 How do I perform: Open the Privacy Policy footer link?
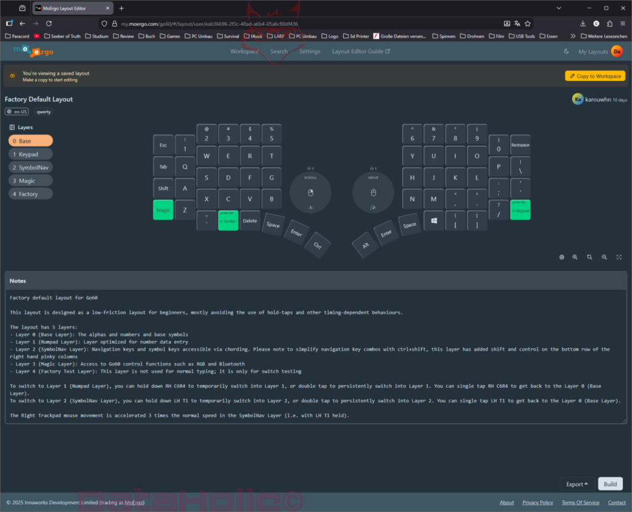(x=537, y=503)
